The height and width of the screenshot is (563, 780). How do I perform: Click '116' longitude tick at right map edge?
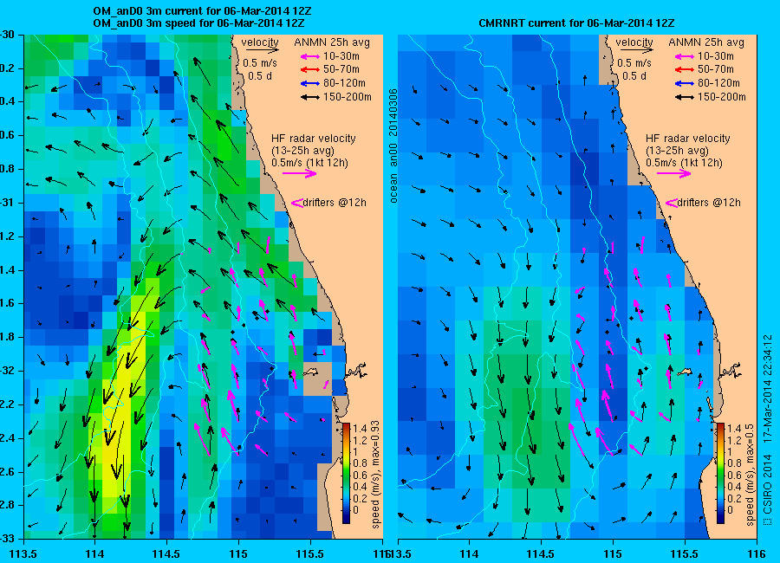click(756, 553)
